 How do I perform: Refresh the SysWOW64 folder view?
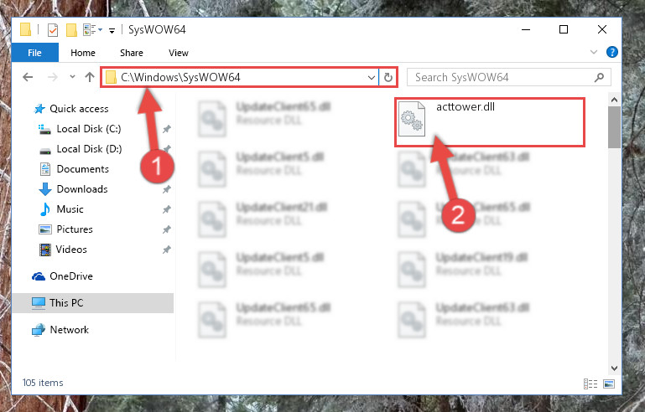[388, 77]
